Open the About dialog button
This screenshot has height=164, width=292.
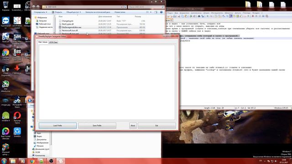133,126
